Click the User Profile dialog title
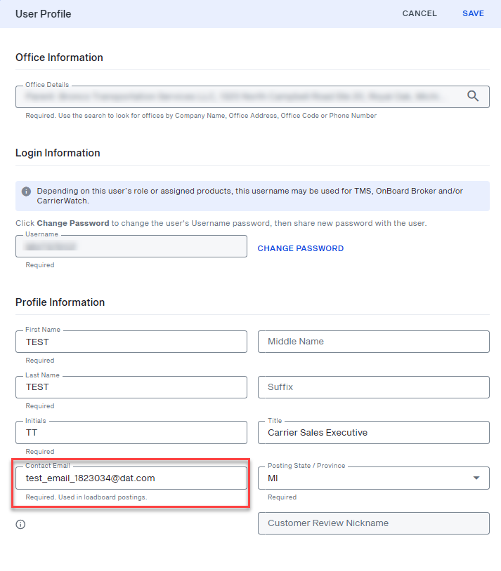 click(x=43, y=14)
